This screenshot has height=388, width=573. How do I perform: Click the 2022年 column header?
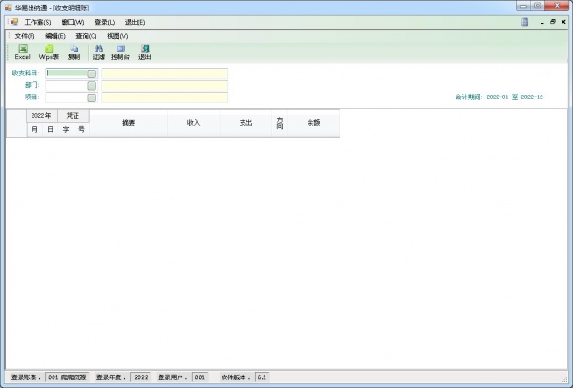pos(42,116)
